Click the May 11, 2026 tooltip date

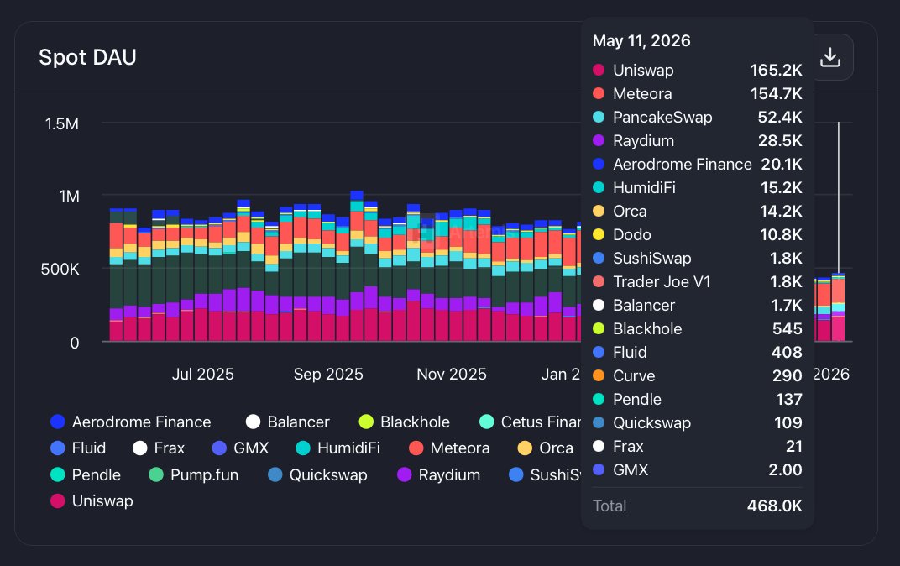click(x=641, y=41)
